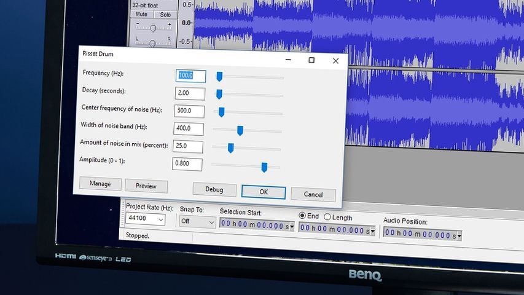This screenshot has height=295, width=524.
Task: Maximize the Risset Drum dialog
Action: (311, 60)
